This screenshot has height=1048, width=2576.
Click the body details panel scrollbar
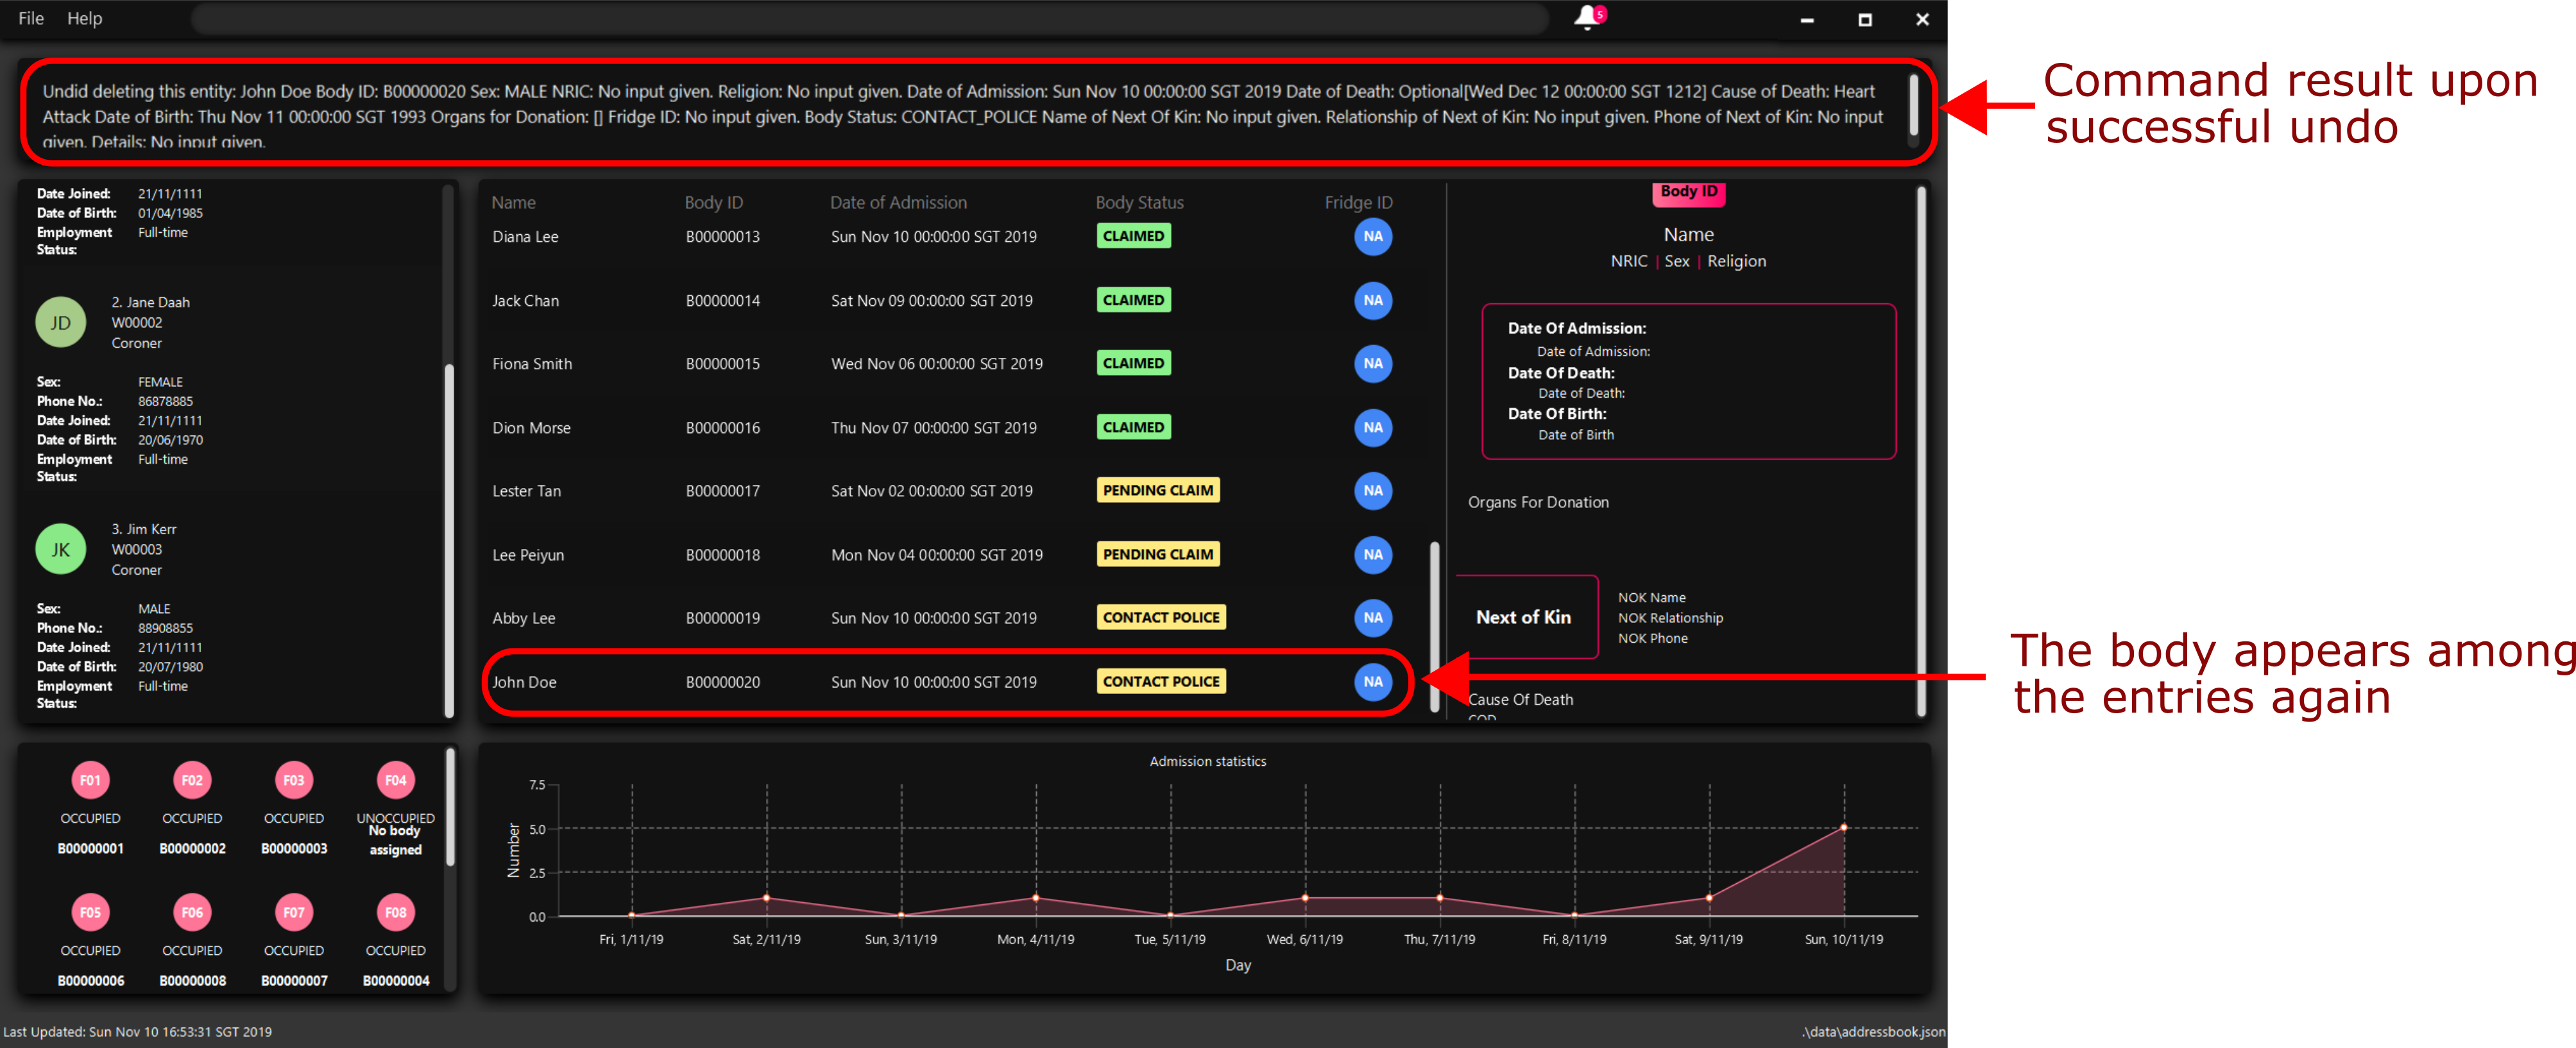point(1921,450)
